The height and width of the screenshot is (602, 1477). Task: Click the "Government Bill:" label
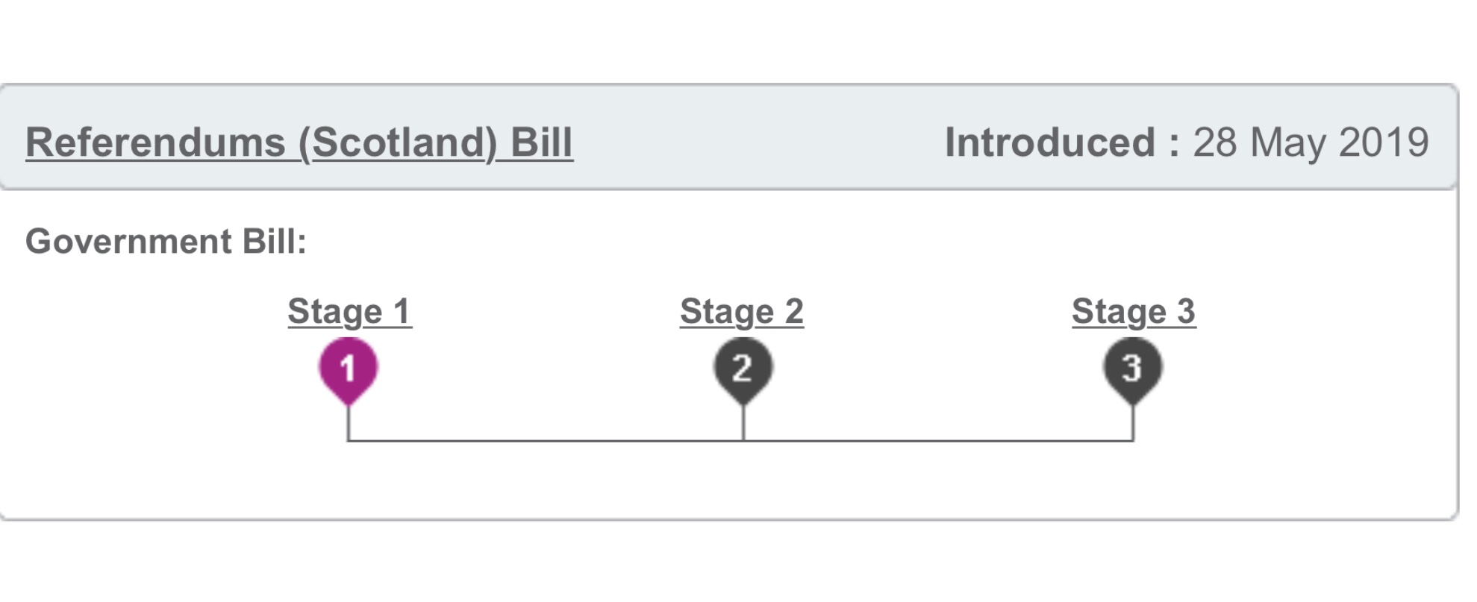pos(166,242)
